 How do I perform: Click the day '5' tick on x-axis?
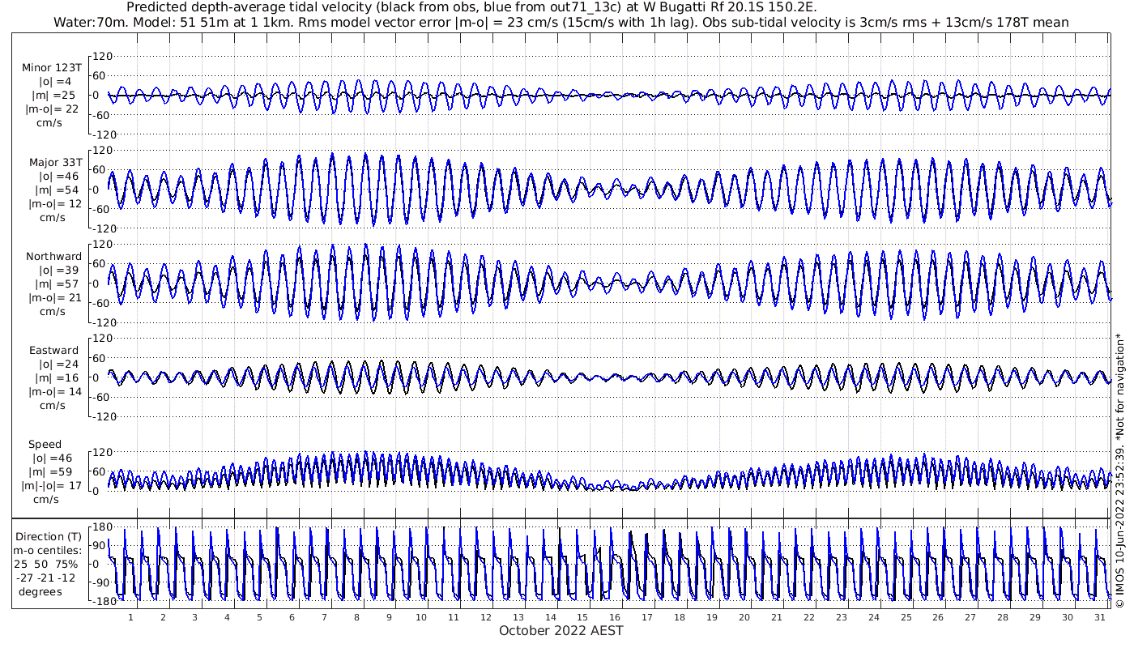tap(259, 617)
